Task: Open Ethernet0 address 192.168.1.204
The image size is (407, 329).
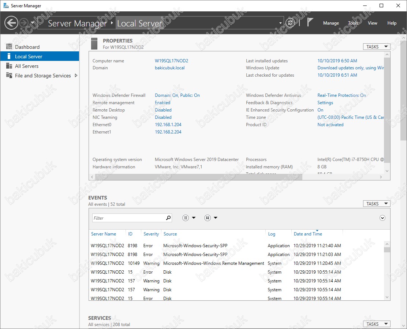Action: pyautogui.click(x=168, y=125)
